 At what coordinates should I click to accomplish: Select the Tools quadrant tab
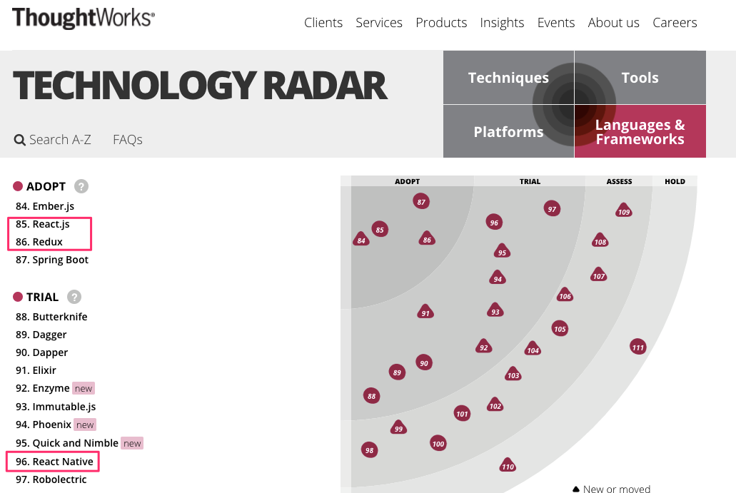pos(640,77)
